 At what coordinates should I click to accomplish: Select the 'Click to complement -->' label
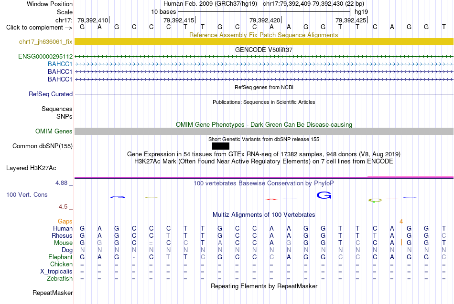click(x=39, y=28)
